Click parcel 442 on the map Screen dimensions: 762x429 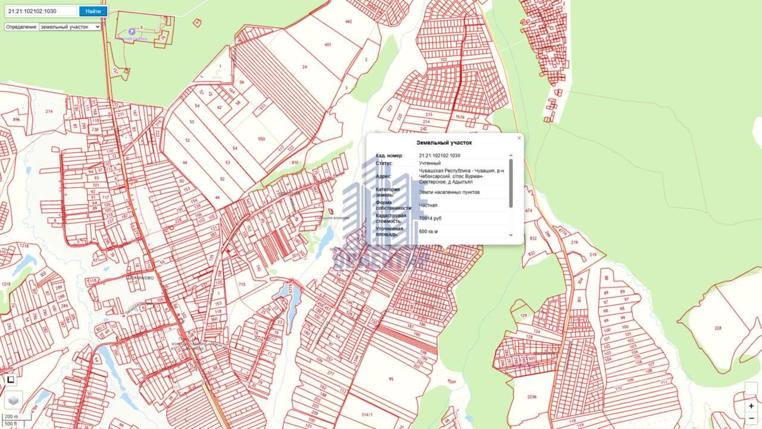pos(349,21)
